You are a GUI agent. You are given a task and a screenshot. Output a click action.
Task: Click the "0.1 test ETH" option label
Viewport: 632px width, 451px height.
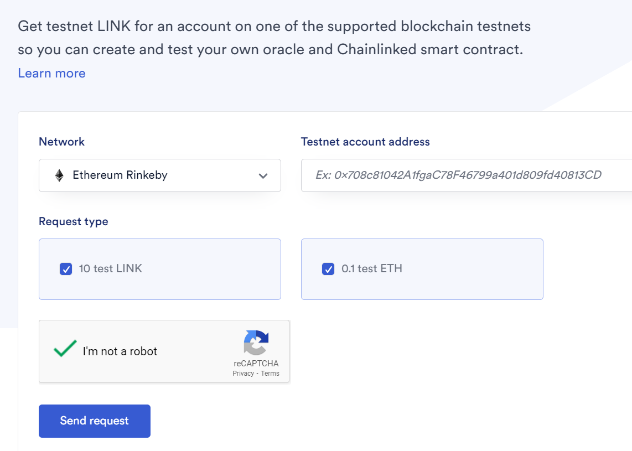[372, 269]
